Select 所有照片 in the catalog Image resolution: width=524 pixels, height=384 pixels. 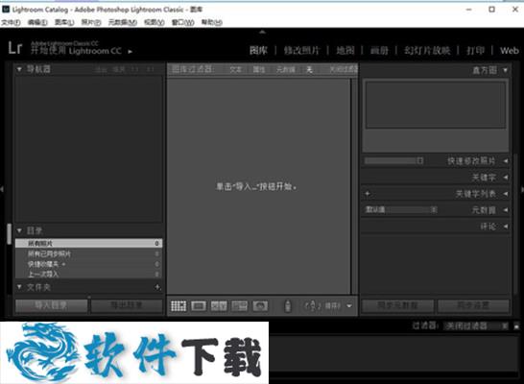pyautogui.click(x=89, y=243)
